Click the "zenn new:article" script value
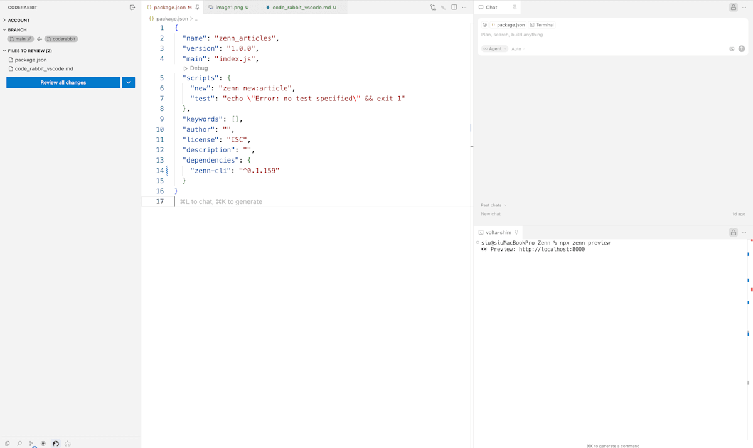This screenshot has width=753, height=448. (256, 88)
